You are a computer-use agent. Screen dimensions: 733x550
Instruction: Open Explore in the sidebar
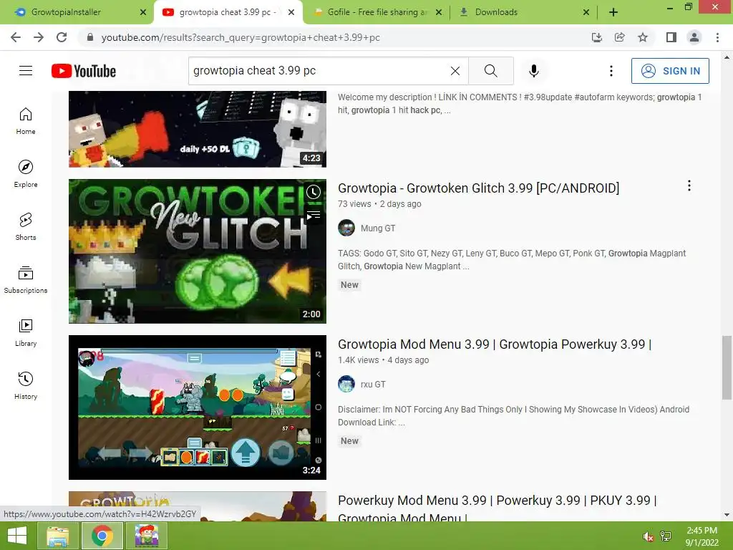click(26, 174)
